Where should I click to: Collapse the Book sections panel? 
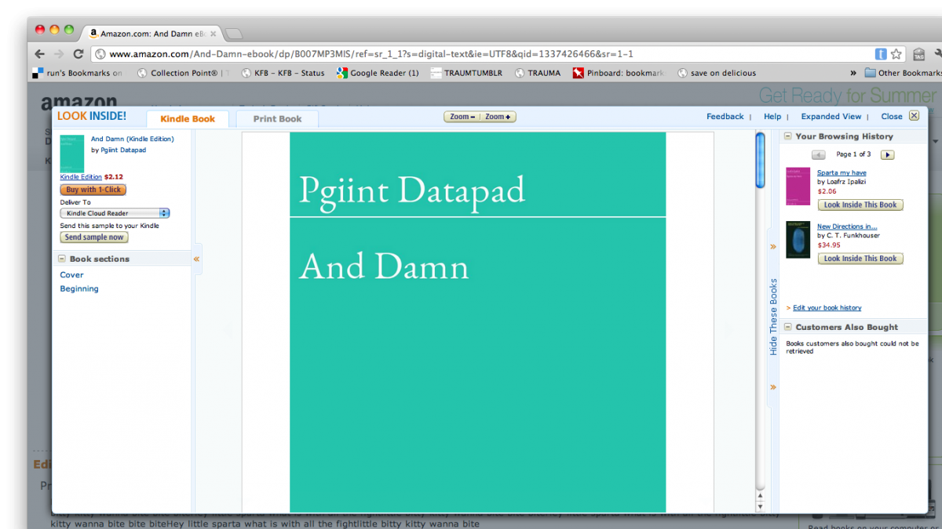coord(61,259)
